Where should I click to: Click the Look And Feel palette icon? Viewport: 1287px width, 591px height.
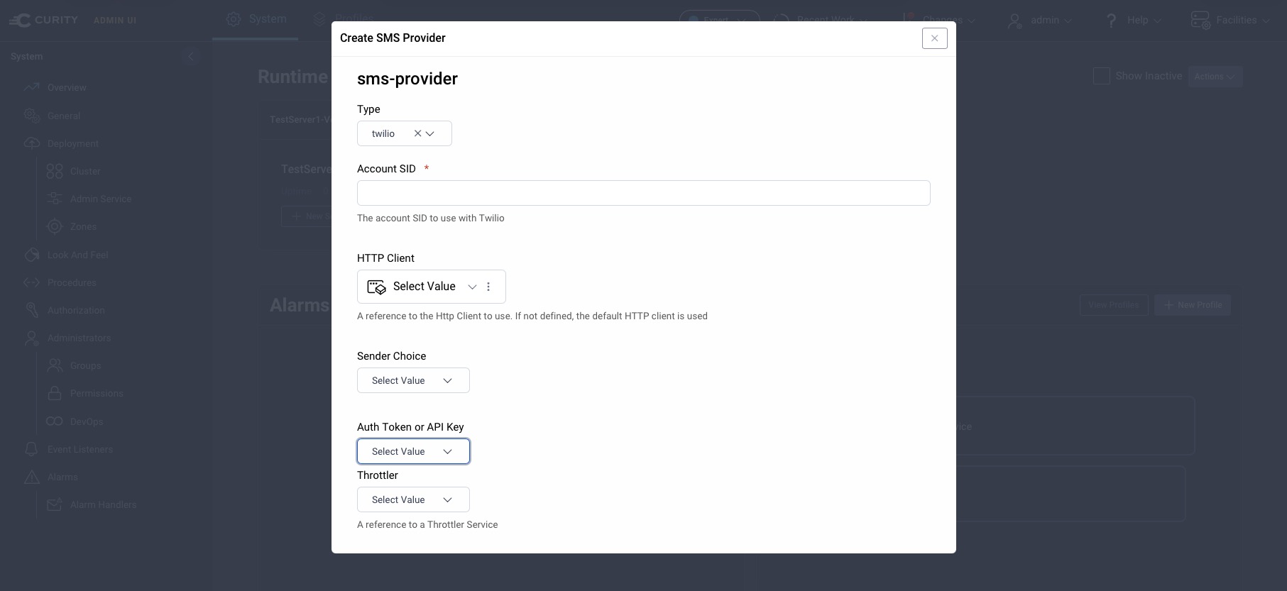(x=31, y=255)
